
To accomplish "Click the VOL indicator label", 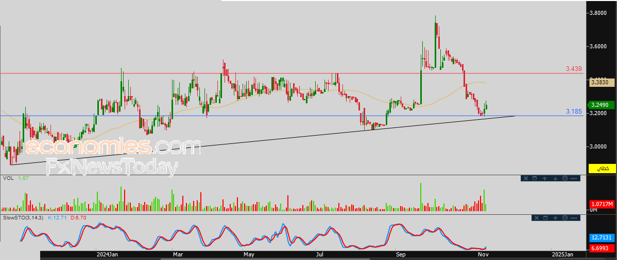I will (x=8, y=178).
